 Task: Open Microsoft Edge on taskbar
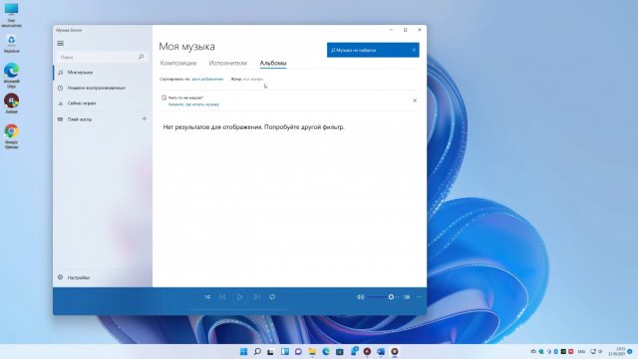pyautogui.click(x=326, y=352)
